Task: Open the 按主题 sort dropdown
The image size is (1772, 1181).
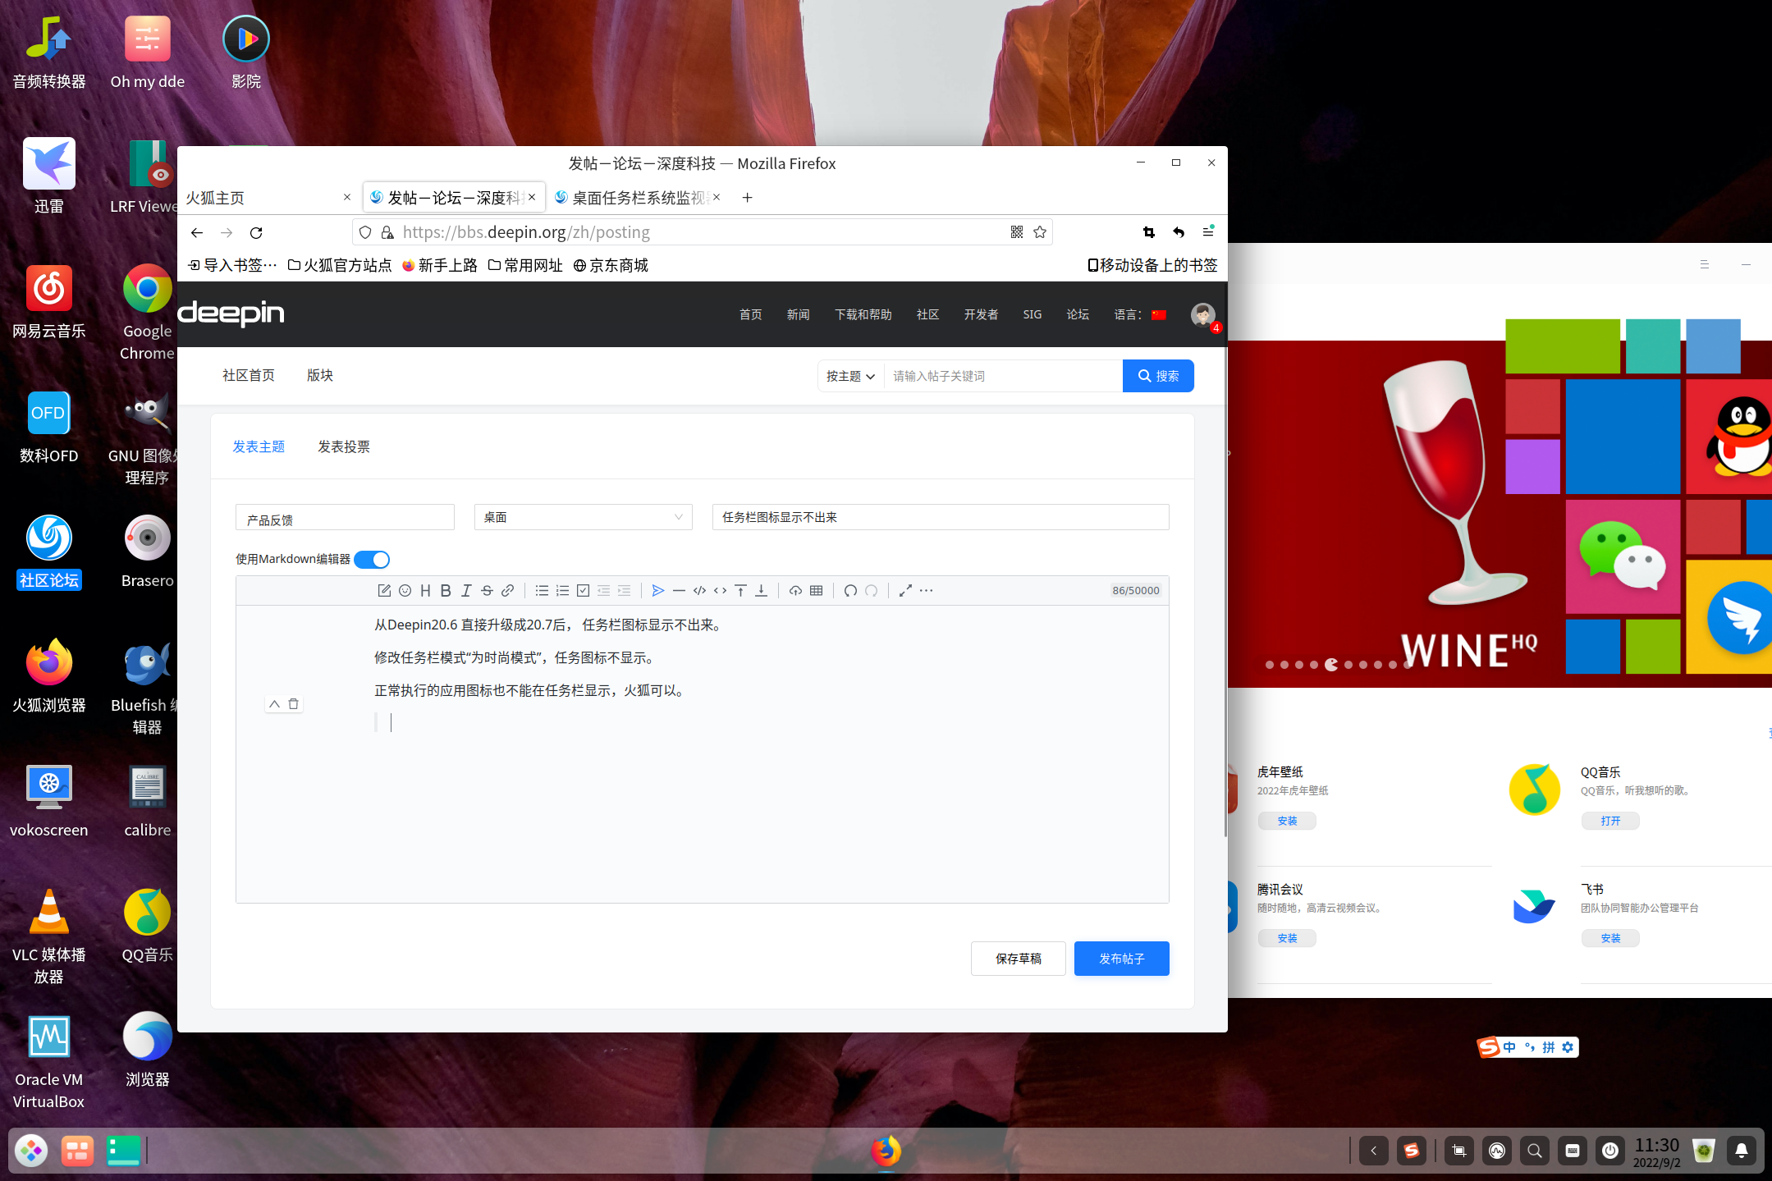Action: point(849,375)
